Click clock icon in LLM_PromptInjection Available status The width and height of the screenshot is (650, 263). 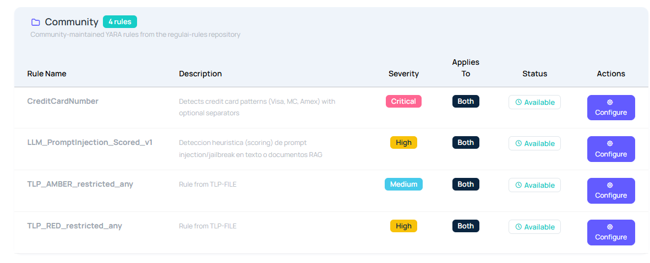click(518, 144)
